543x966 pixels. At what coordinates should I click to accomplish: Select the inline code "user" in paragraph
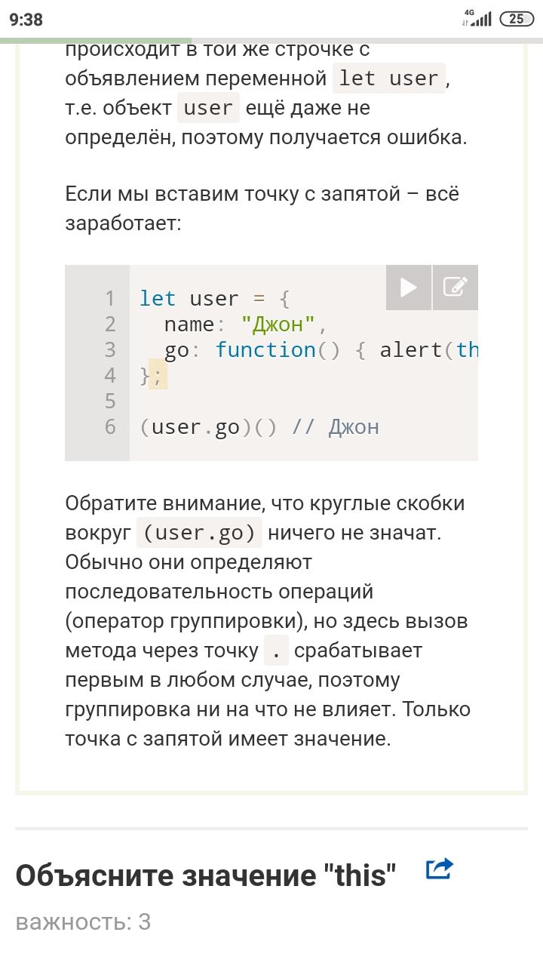(x=208, y=108)
